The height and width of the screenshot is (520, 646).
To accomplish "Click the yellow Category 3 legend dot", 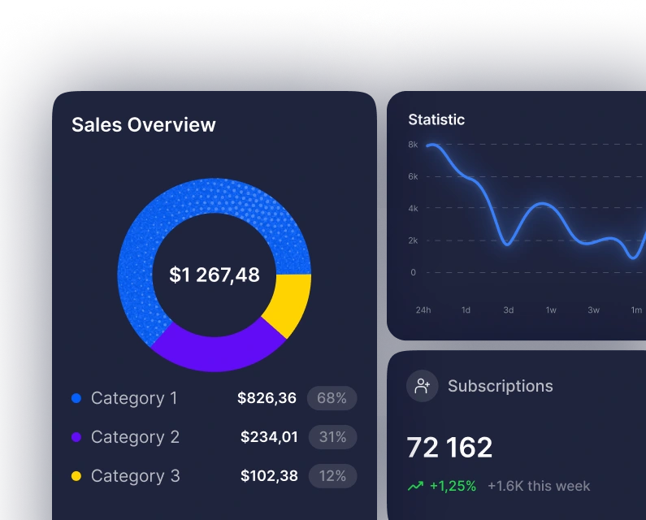I will [x=76, y=476].
